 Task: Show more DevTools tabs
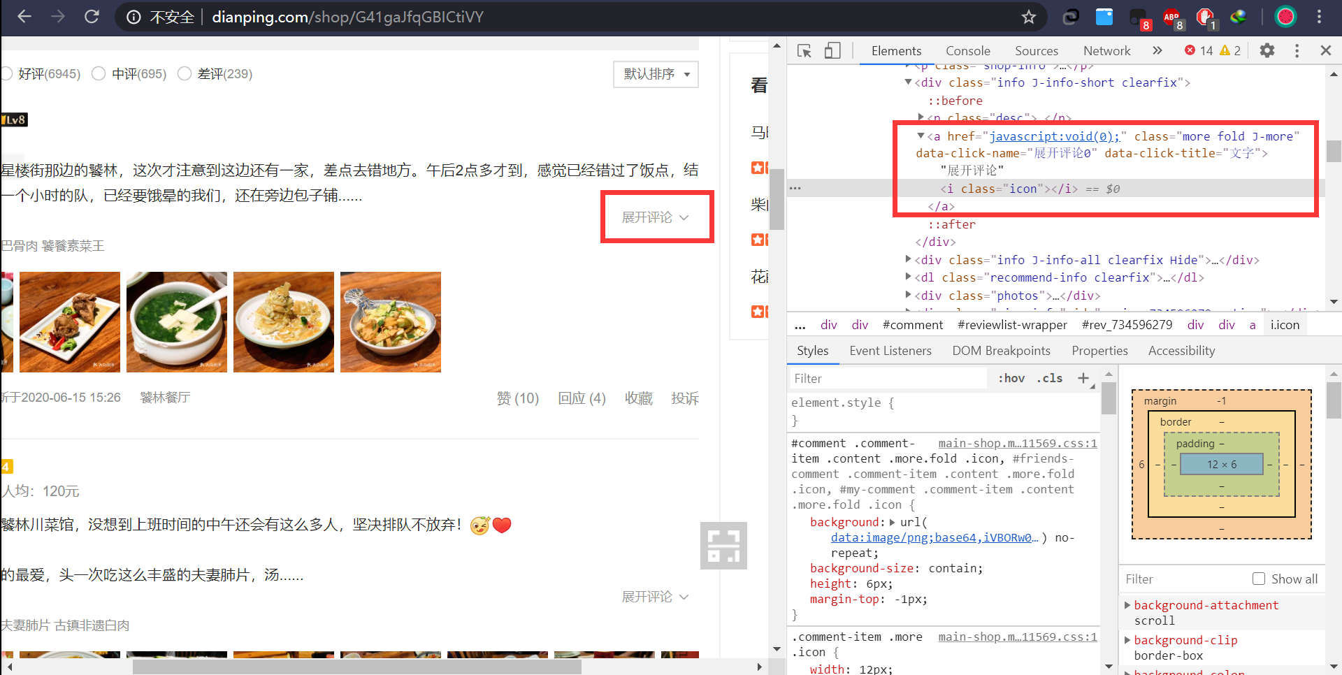1157,50
